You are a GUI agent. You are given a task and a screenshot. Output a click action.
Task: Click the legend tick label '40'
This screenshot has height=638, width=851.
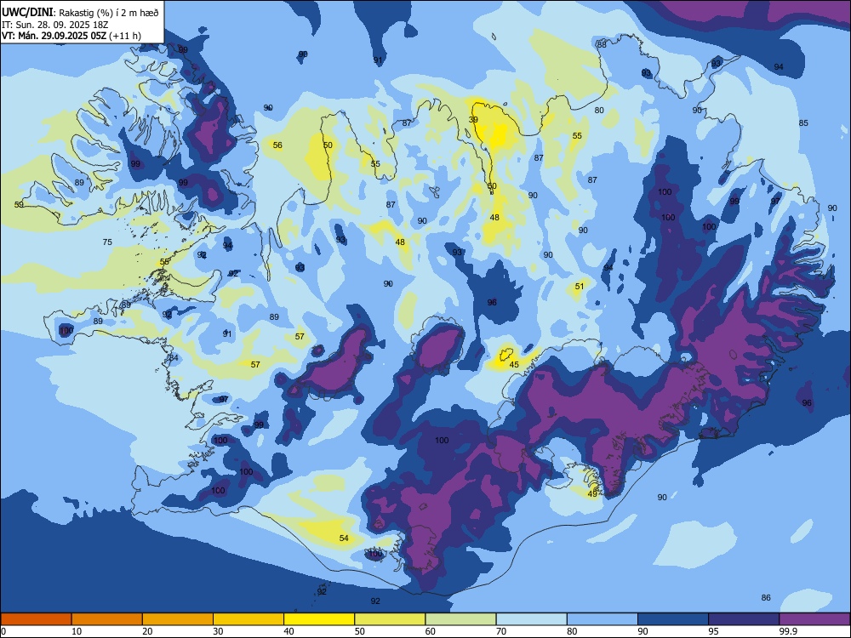tap(289, 631)
